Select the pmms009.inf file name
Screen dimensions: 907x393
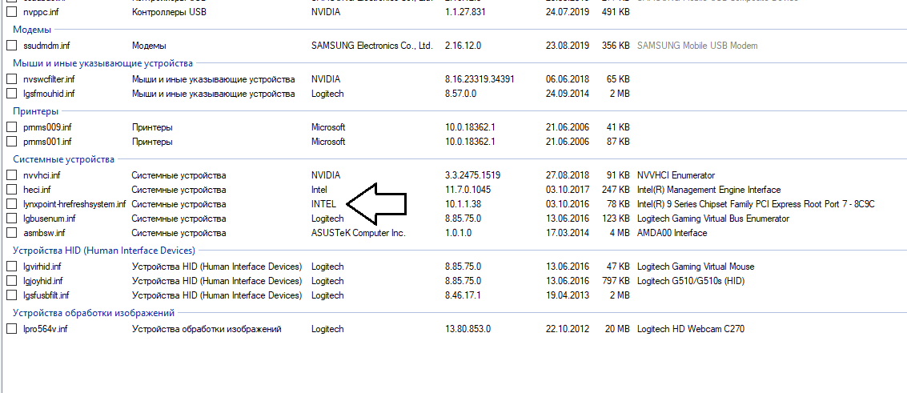coord(47,127)
